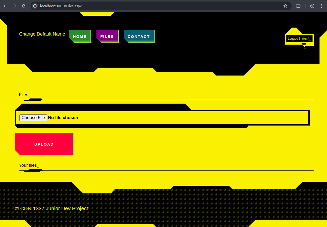
Task: Go to the HOME nav tab
Action: pos(80,37)
